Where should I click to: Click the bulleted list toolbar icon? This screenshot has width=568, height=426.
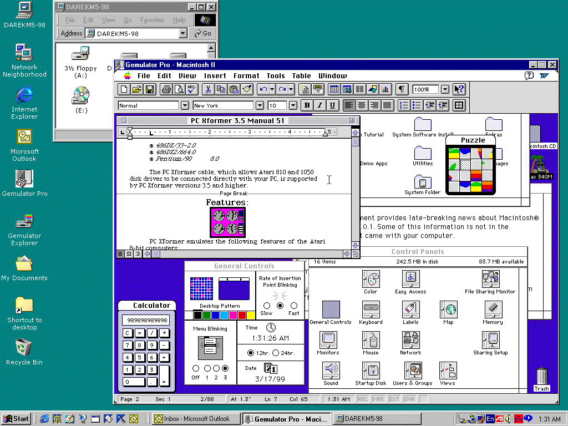click(x=417, y=105)
